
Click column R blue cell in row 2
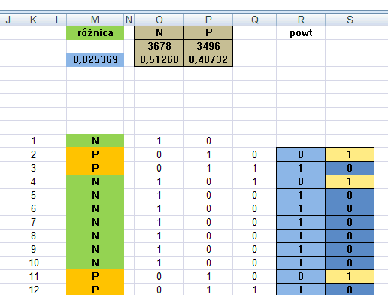point(301,154)
